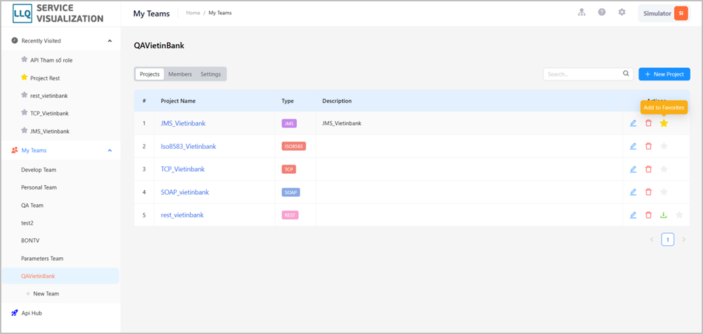Screen dimensions: 703x334
Task: Toggle star beside sidebar TCP_Vietinbank
Action: tap(24, 113)
